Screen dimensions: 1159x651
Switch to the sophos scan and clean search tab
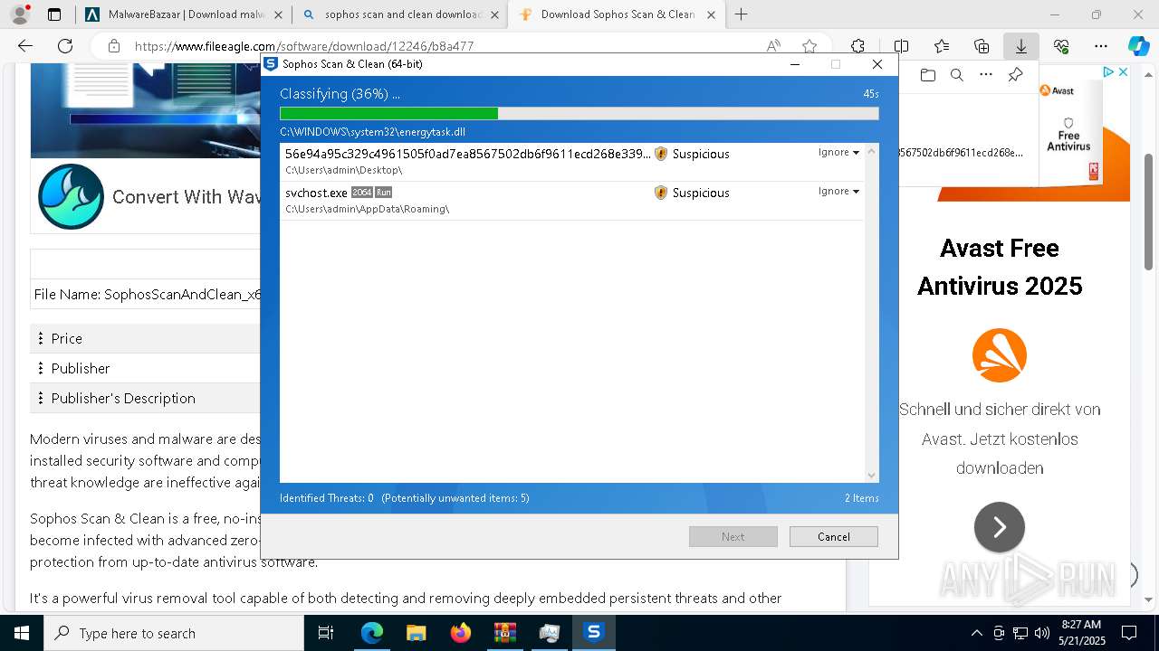pyautogui.click(x=400, y=14)
